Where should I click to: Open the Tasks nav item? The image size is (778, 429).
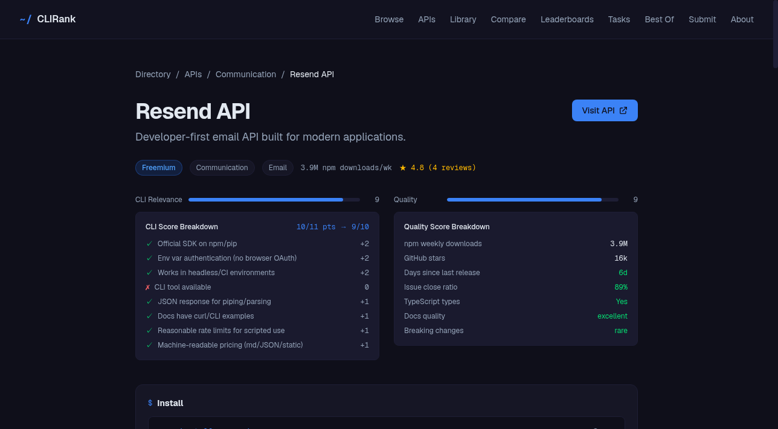[x=619, y=19]
